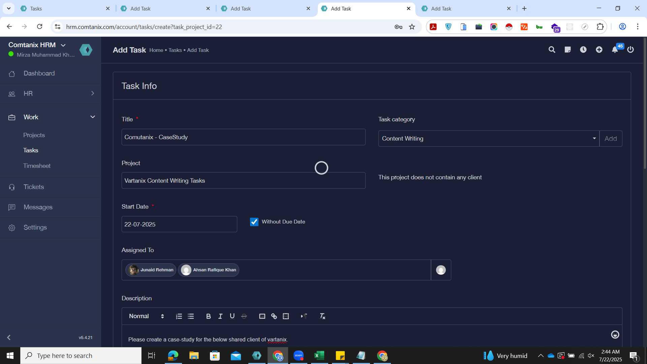This screenshot has height=364, width=647.
Task: Insert video via editor toolbar
Action: (x=286, y=316)
